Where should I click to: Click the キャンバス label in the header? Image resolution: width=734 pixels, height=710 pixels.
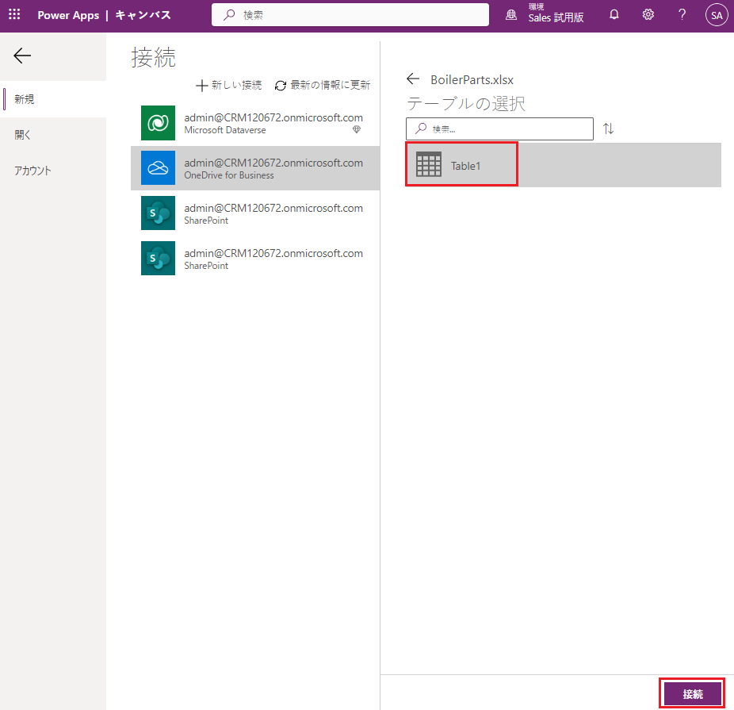pos(143,15)
